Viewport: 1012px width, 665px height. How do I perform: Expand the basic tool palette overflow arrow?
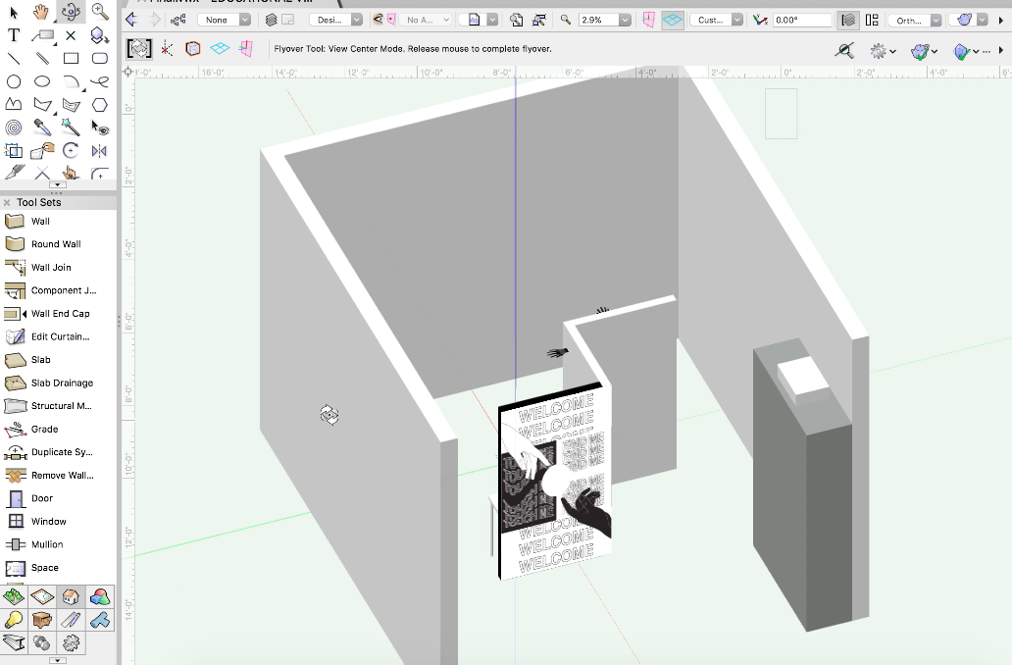coord(58,184)
